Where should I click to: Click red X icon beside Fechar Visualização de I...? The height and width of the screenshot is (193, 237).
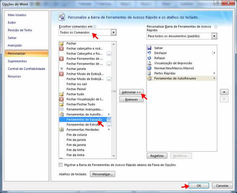[62, 99]
